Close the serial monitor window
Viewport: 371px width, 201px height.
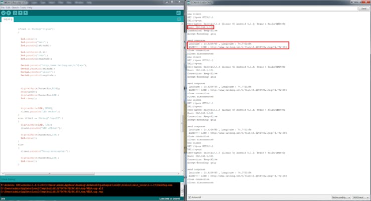pos(366,2)
